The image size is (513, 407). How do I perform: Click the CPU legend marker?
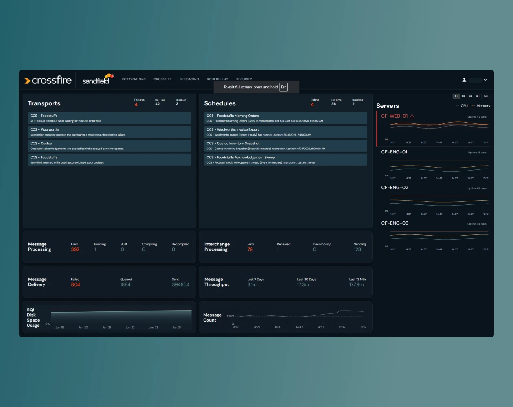pos(457,106)
